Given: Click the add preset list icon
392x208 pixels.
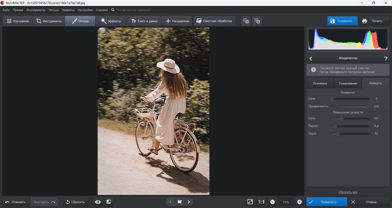Looking at the screenshot, I should pos(246,21).
